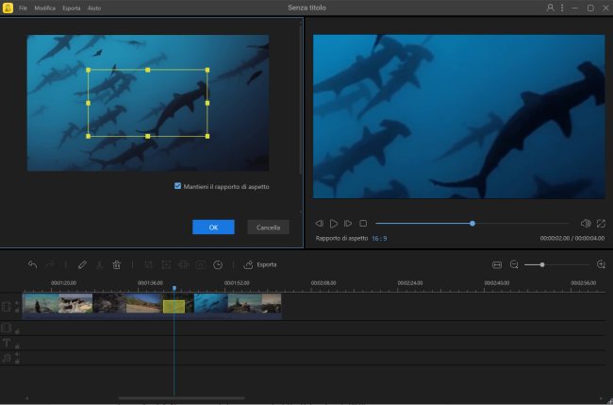This screenshot has width=613, height=405.
Task: Mute the video track
Action: point(17,303)
